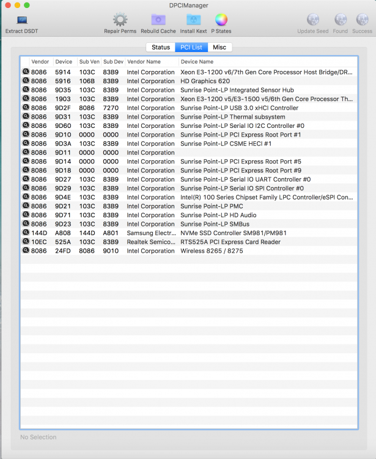Click magnifier icon for I2C Controller #0
376x459 pixels.
26,125
